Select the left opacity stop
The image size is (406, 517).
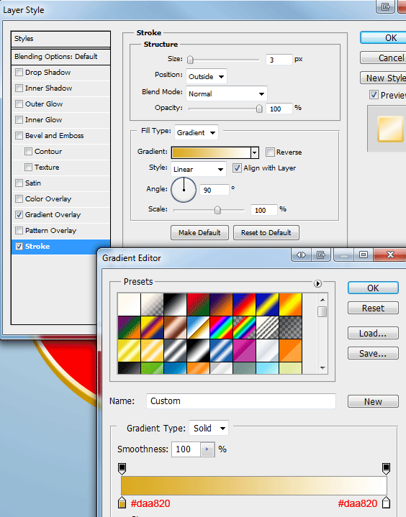(122, 469)
